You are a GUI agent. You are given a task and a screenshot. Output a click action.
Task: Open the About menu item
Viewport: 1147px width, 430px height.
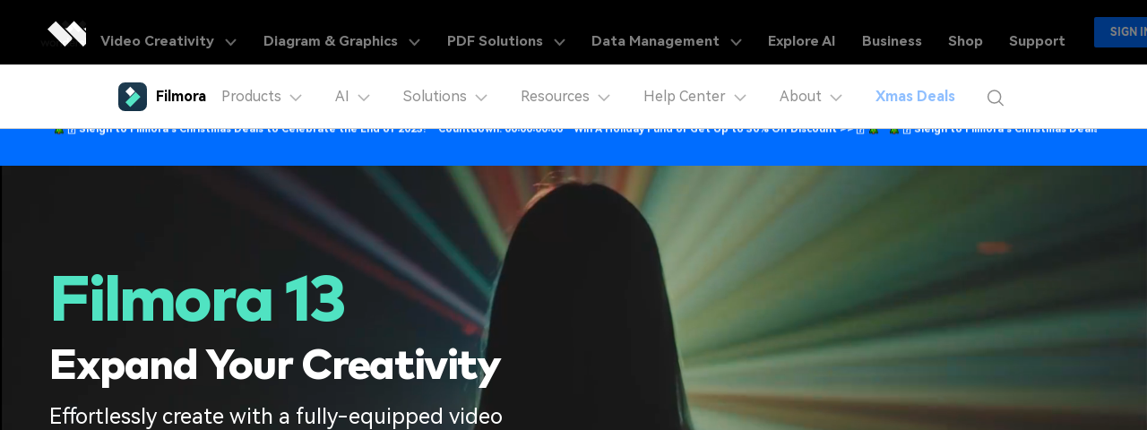[800, 97]
